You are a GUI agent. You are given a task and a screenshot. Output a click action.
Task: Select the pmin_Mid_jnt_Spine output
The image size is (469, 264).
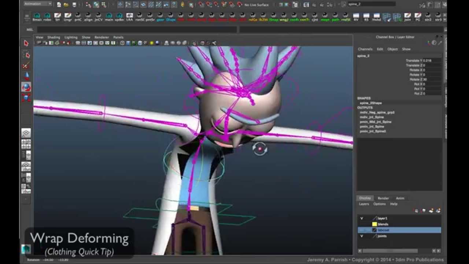(x=376, y=122)
